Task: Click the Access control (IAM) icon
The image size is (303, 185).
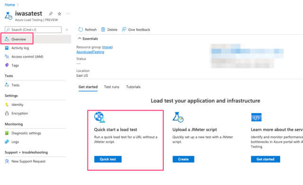Action: (7, 57)
